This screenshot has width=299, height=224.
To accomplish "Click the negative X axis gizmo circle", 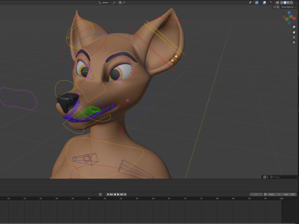I will 284,17.
